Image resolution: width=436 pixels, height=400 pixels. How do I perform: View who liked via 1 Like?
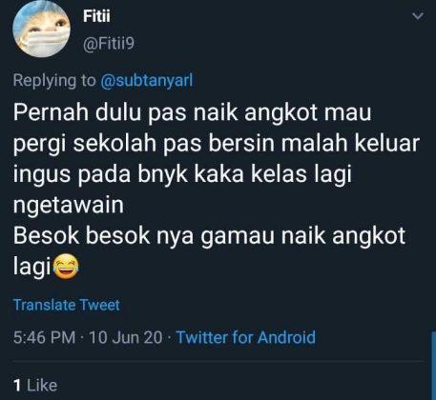click(35, 386)
